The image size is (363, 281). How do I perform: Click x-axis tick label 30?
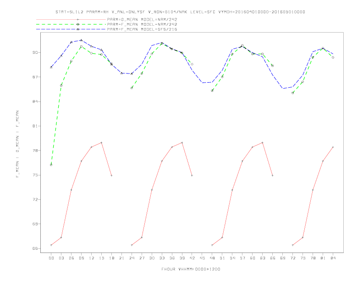point(152,258)
